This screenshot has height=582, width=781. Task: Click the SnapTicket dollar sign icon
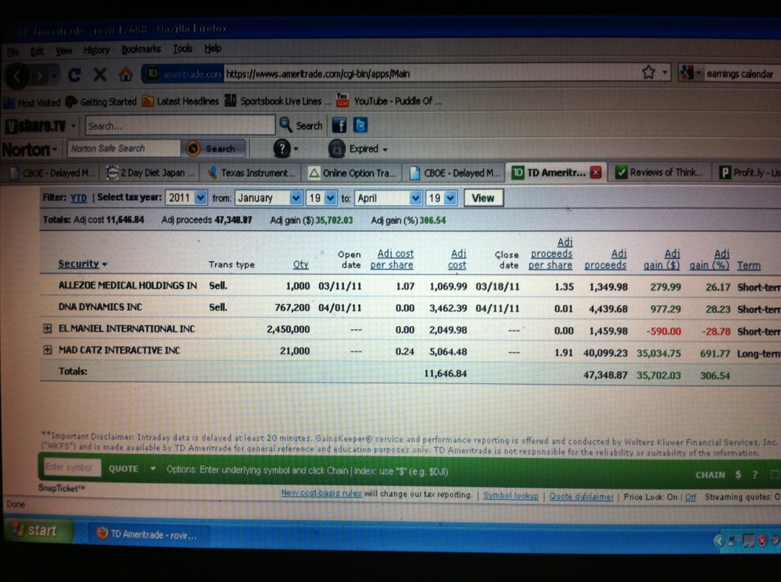(738, 475)
